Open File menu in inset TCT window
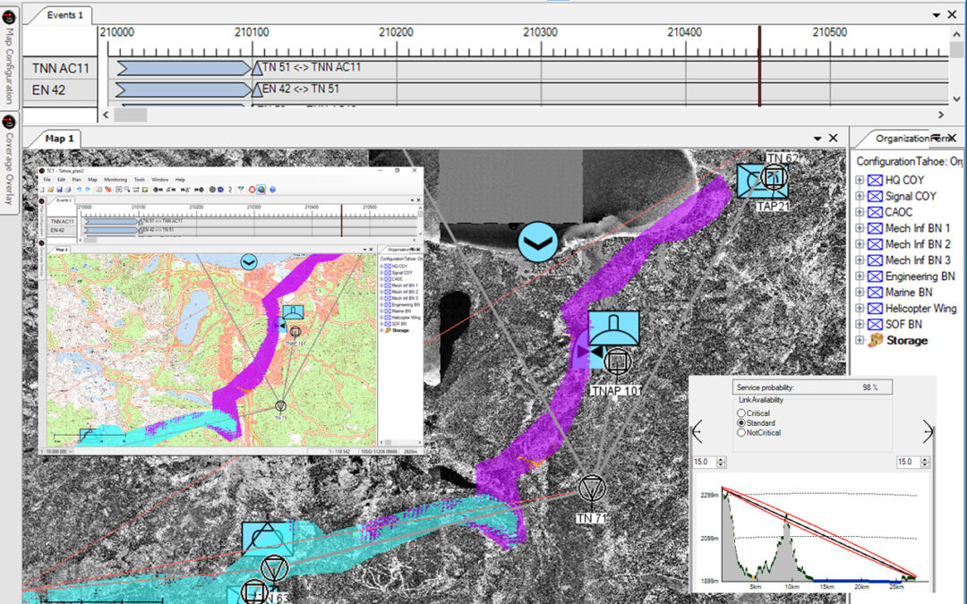 coord(47,179)
